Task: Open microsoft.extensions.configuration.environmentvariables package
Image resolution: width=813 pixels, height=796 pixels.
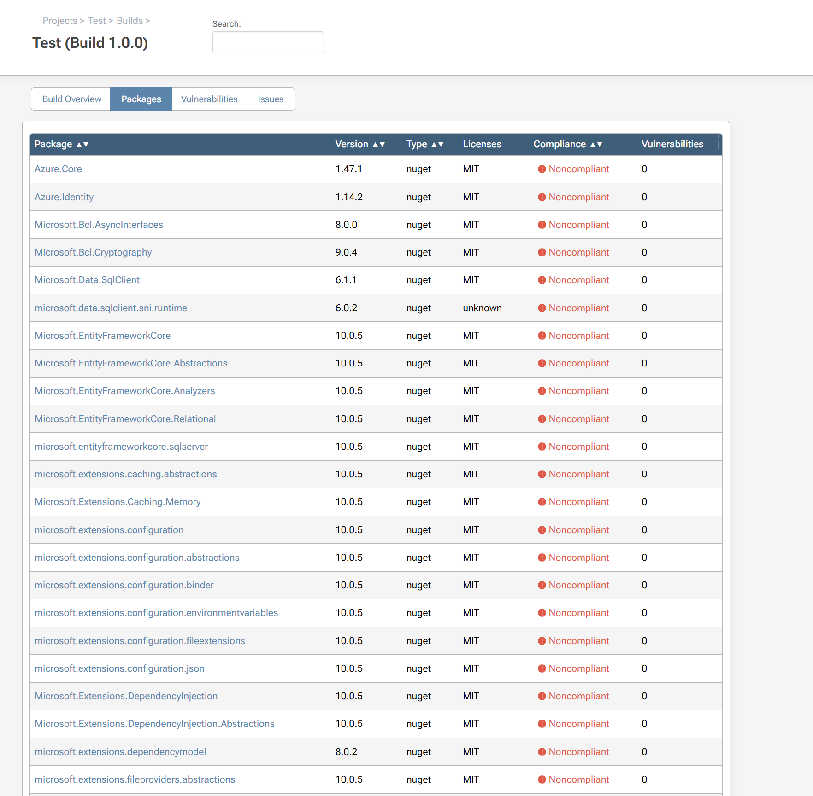Action: click(x=157, y=613)
